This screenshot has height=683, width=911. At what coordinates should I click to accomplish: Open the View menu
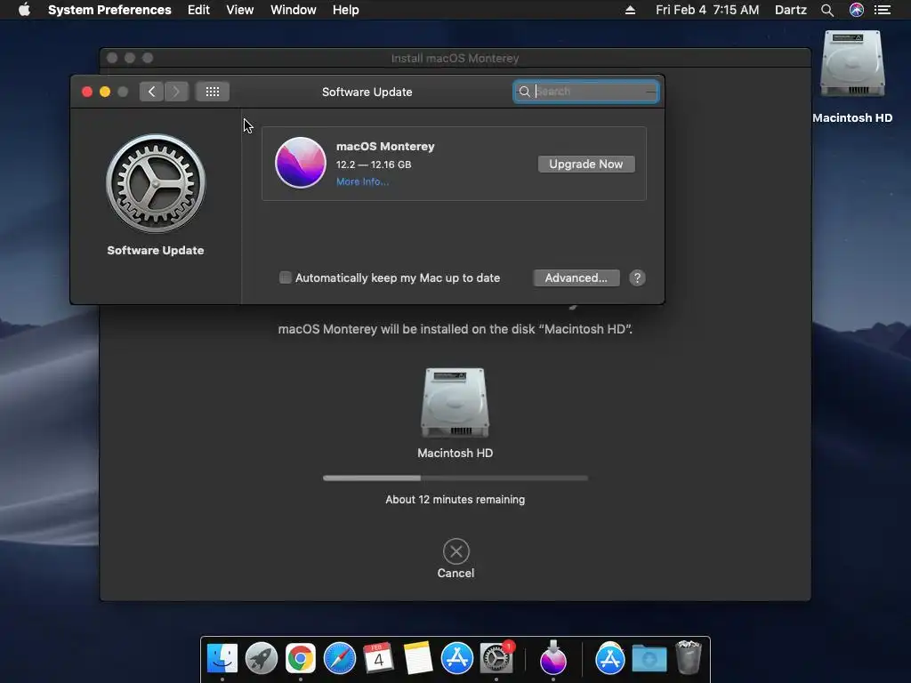[239, 10]
